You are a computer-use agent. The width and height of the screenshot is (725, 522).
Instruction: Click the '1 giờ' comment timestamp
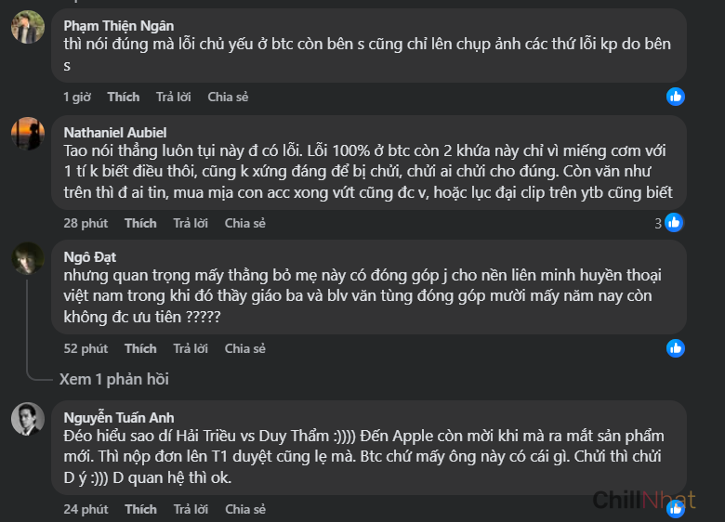click(x=77, y=97)
